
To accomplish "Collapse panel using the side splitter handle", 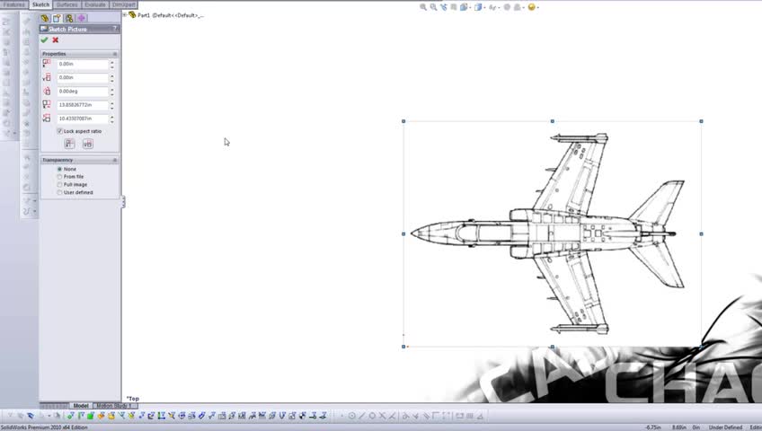I will pyautogui.click(x=123, y=201).
